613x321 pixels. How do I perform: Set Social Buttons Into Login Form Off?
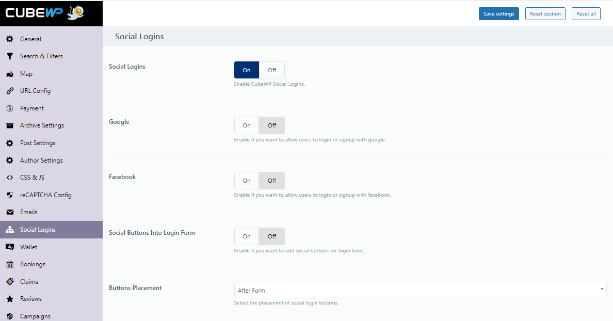(x=272, y=236)
